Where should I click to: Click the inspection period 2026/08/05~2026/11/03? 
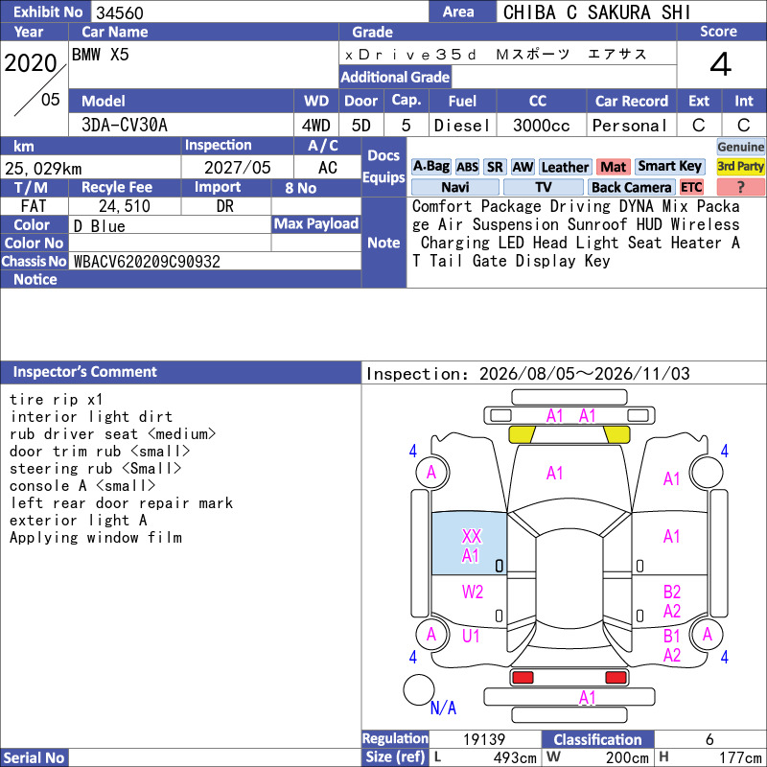point(584,374)
